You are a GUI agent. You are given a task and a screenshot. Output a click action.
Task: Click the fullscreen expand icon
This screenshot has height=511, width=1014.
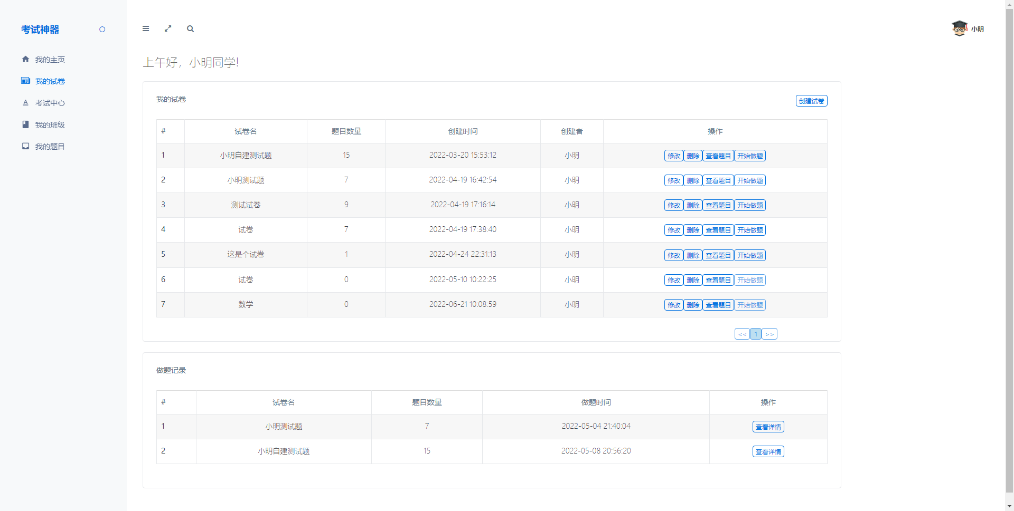coord(168,29)
